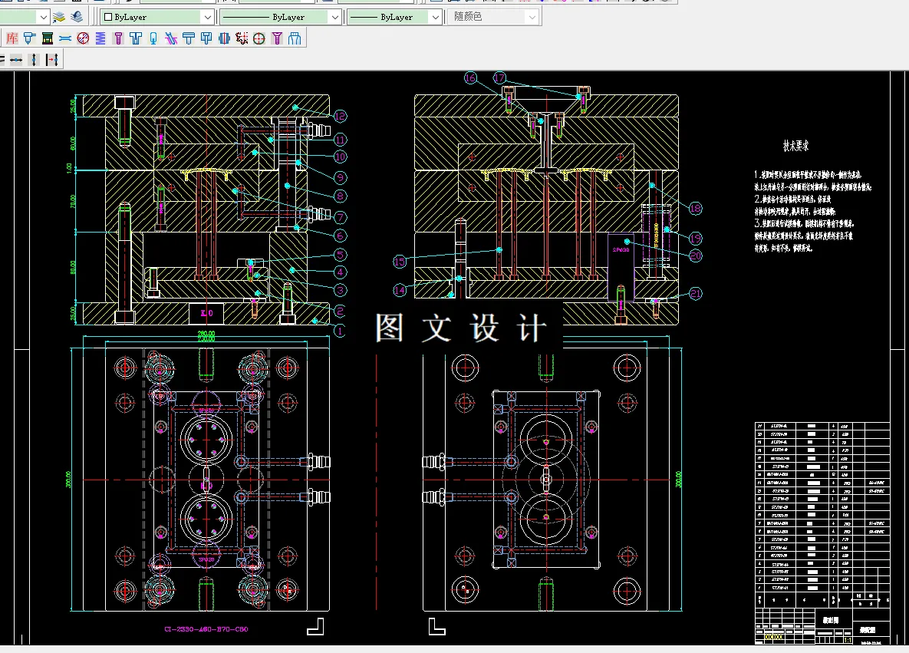
Task: Open the ByLayer color dropdown
Action: pos(206,17)
